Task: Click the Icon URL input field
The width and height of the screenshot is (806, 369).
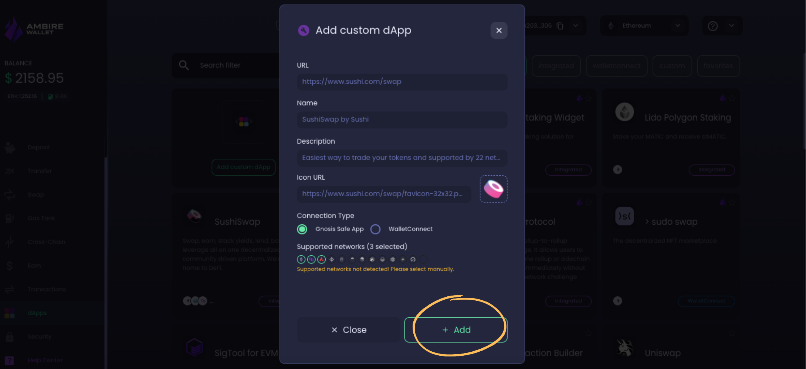Action: (384, 194)
